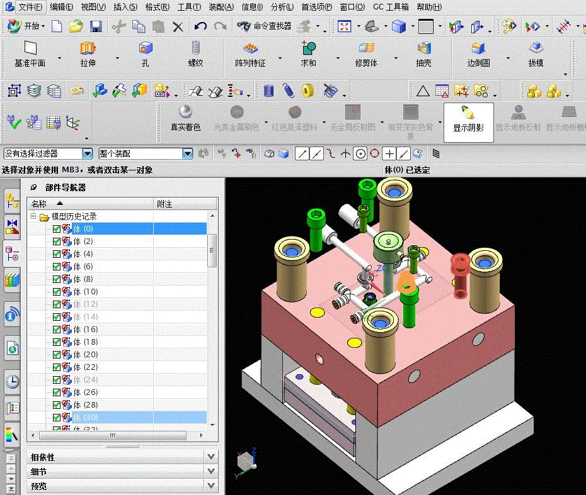The height and width of the screenshot is (495, 586).
Task: Open the 整个装配 scope dropdown
Action: point(187,153)
